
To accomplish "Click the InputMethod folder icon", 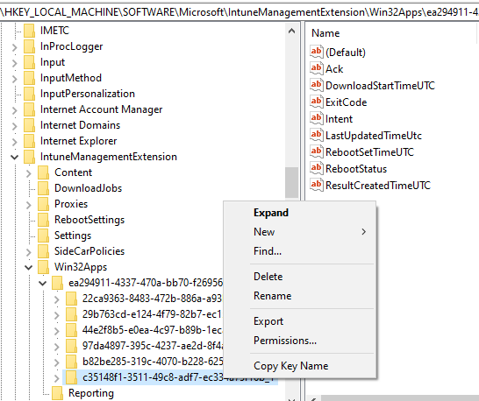I will [29, 78].
